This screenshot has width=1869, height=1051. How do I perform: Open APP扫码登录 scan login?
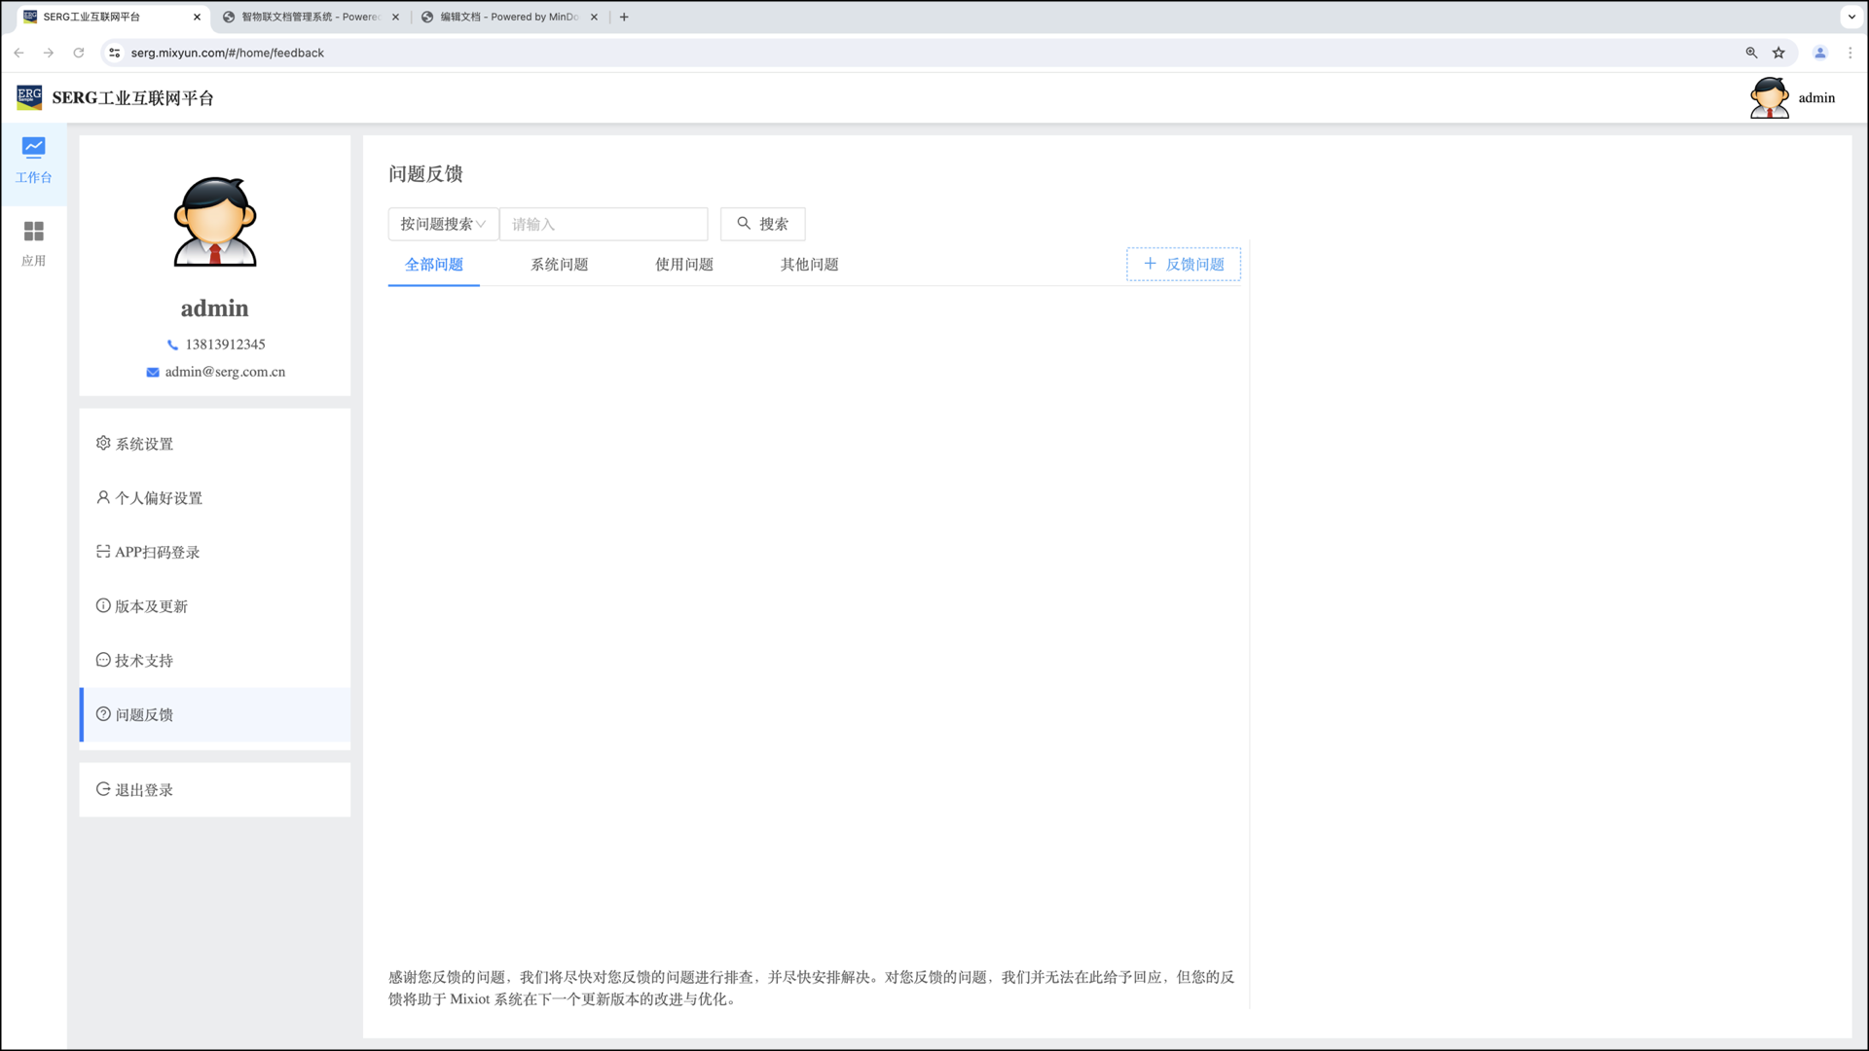point(157,552)
